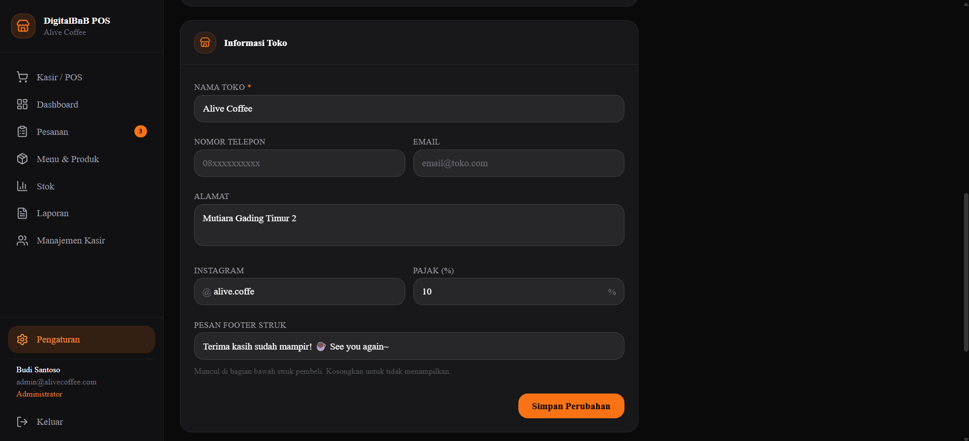Go to Dashboard using grid icon
The width and height of the screenshot is (969, 441).
pyautogui.click(x=22, y=104)
